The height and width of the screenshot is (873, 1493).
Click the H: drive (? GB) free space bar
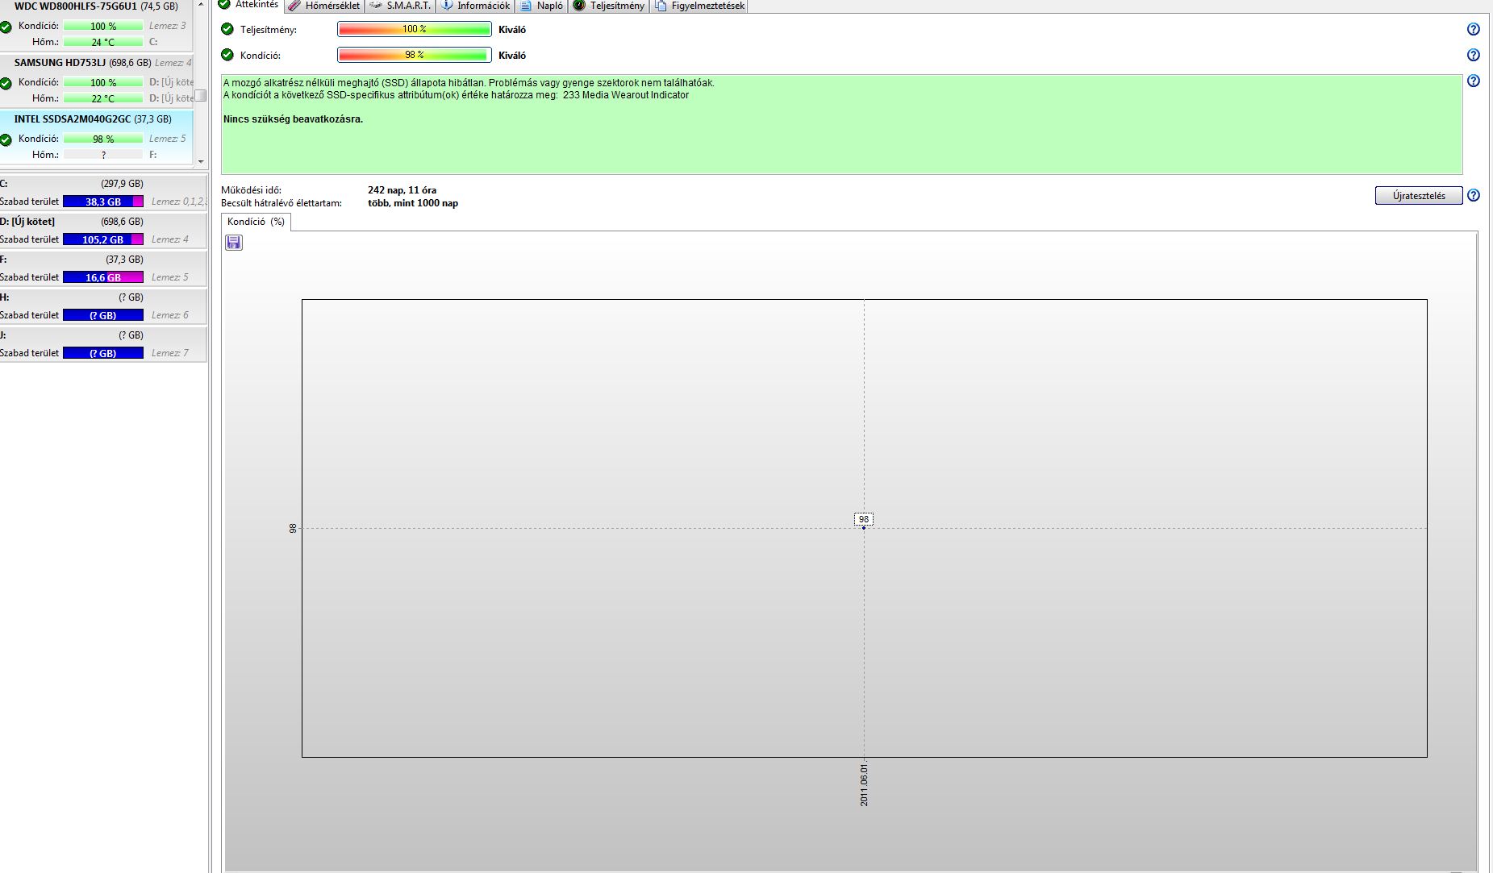tap(103, 315)
